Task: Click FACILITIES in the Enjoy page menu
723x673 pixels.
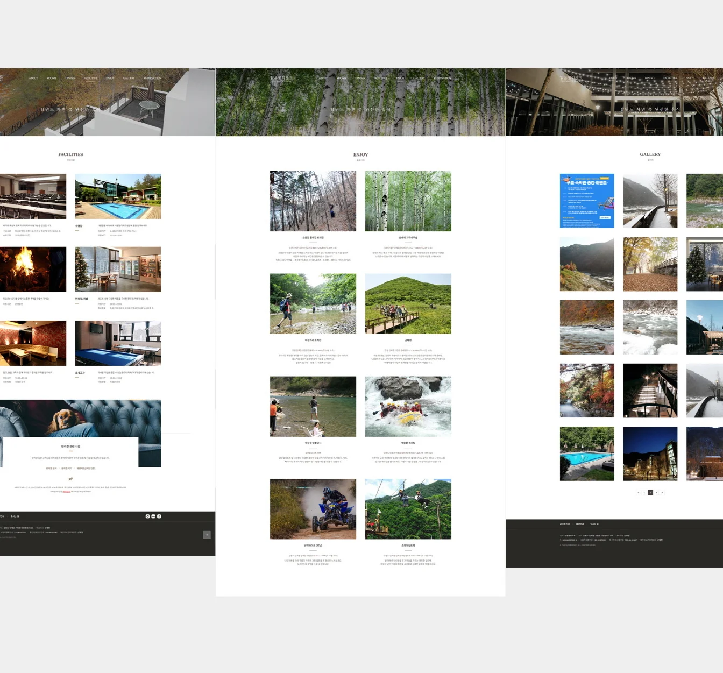Action: [380, 78]
